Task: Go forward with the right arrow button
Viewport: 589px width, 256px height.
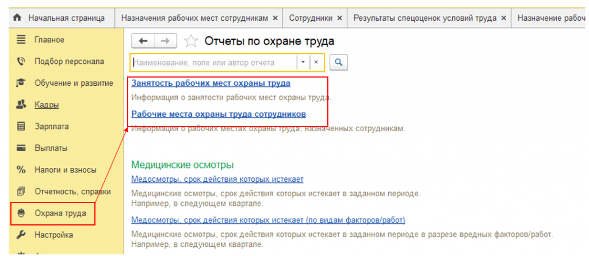Action: click(165, 41)
